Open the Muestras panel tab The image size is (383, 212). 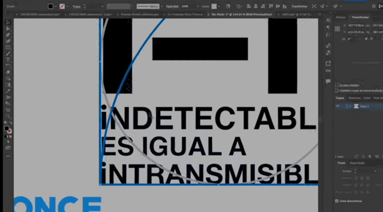point(354,98)
